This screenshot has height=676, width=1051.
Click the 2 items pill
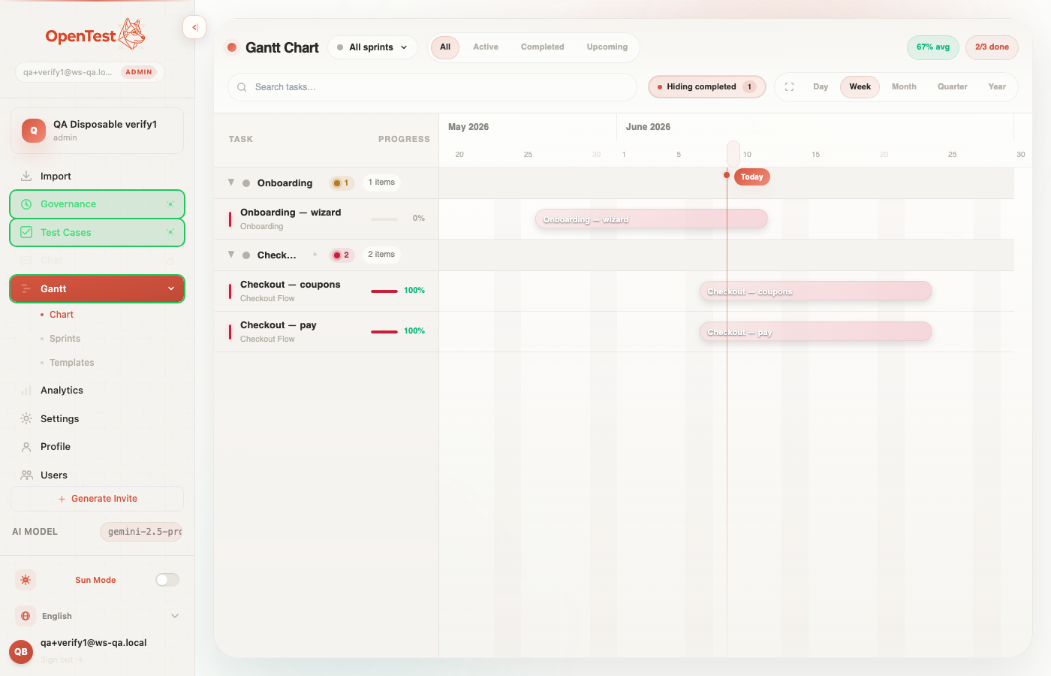click(381, 255)
